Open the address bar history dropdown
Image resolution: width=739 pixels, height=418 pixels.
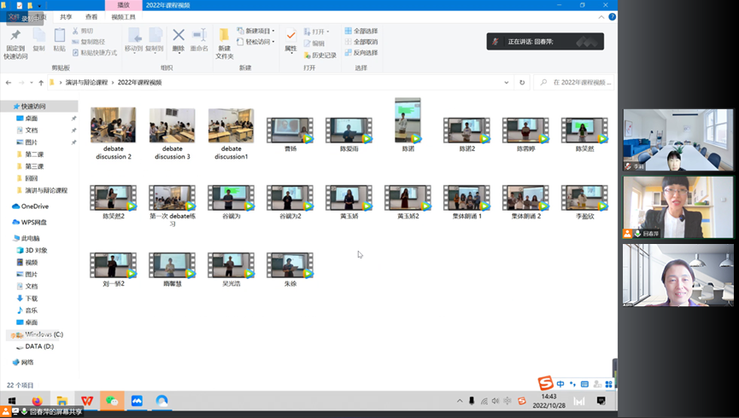tap(507, 83)
